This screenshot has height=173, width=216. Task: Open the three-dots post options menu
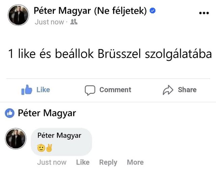click(x=204, y=13)
